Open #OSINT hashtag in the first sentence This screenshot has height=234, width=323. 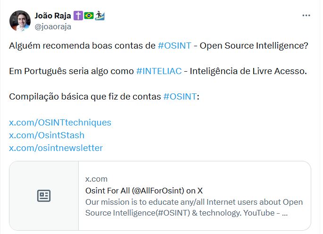click(174, 46)
